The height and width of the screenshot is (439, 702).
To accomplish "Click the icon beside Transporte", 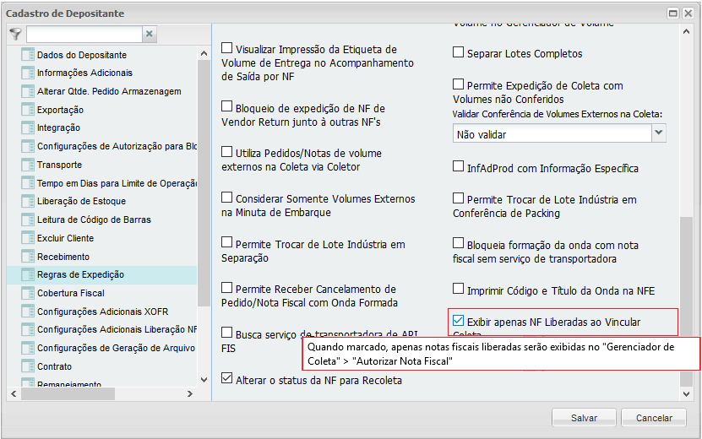I will click(x=28, y=165).
